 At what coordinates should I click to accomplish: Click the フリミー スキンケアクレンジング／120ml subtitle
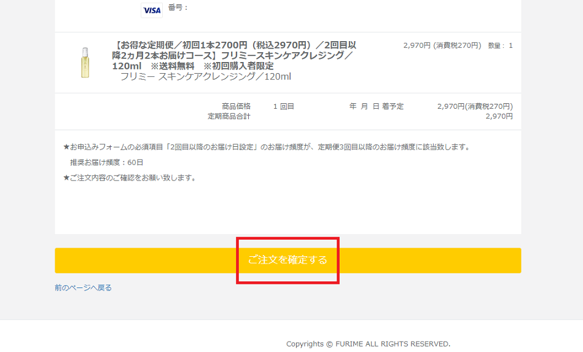click(x=206, y=77)
